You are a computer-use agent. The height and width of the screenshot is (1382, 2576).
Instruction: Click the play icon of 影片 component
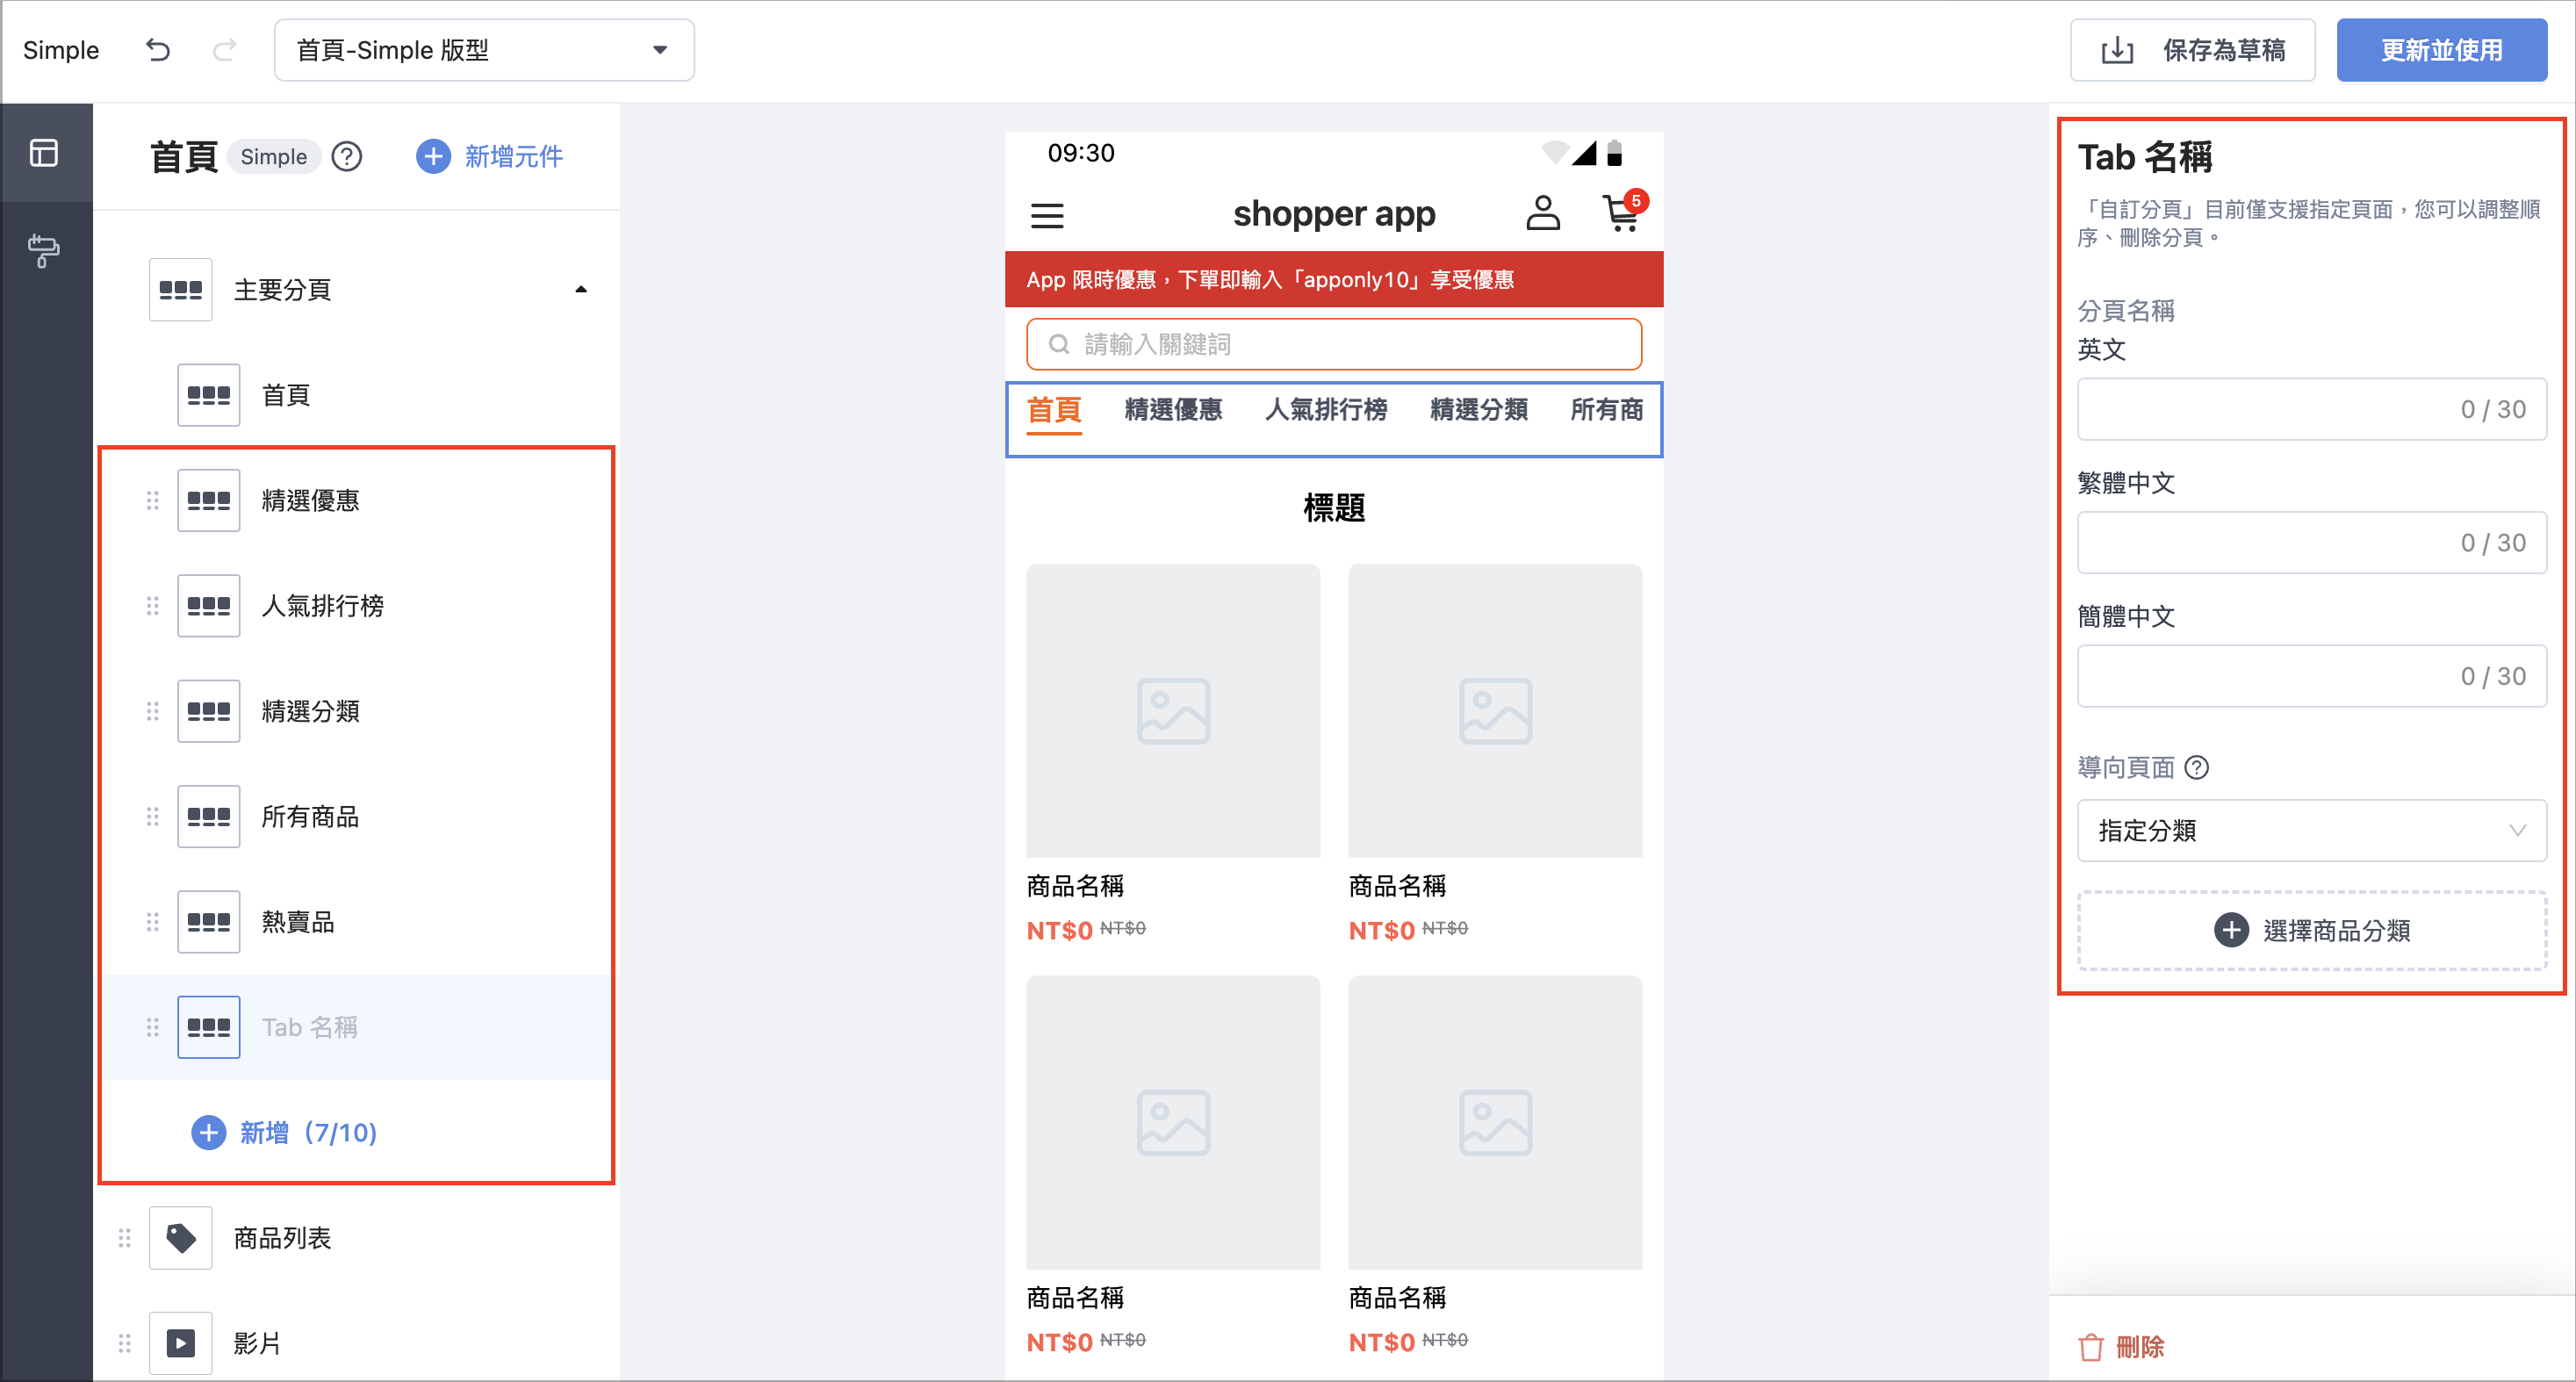(x=181, y=1343)
